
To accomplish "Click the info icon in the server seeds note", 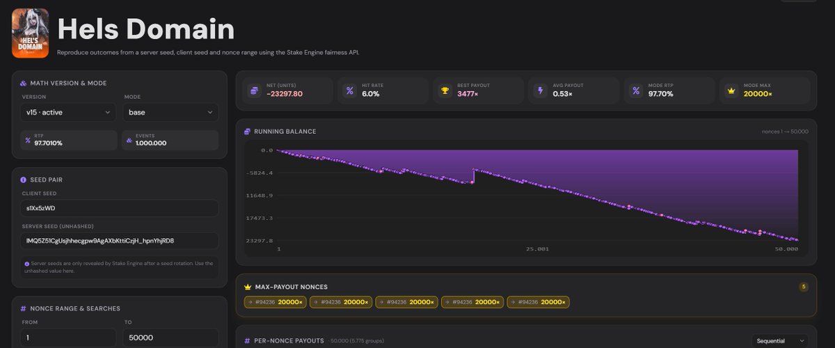I will (x=26, y=264).
